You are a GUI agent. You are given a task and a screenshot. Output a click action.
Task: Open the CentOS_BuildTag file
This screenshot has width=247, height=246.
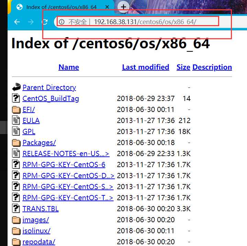(x=50, y=99)
